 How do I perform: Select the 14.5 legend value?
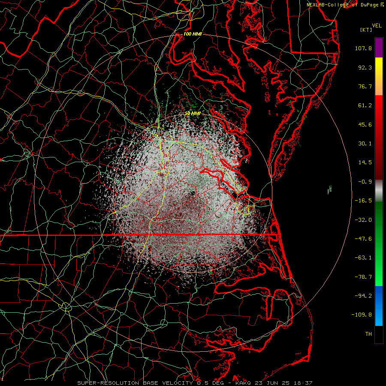pos(365,163)
